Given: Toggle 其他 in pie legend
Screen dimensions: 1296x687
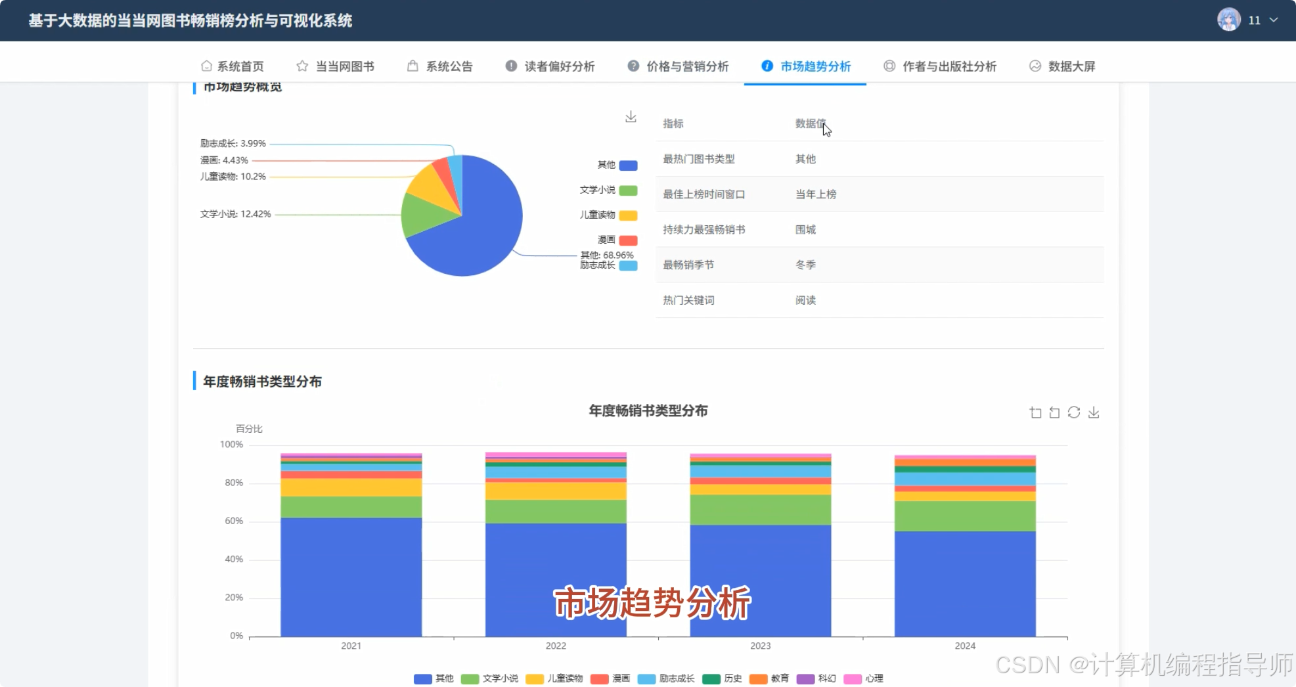Looking at the screenshot, I should pyautogui.click(x=617, y=165).
